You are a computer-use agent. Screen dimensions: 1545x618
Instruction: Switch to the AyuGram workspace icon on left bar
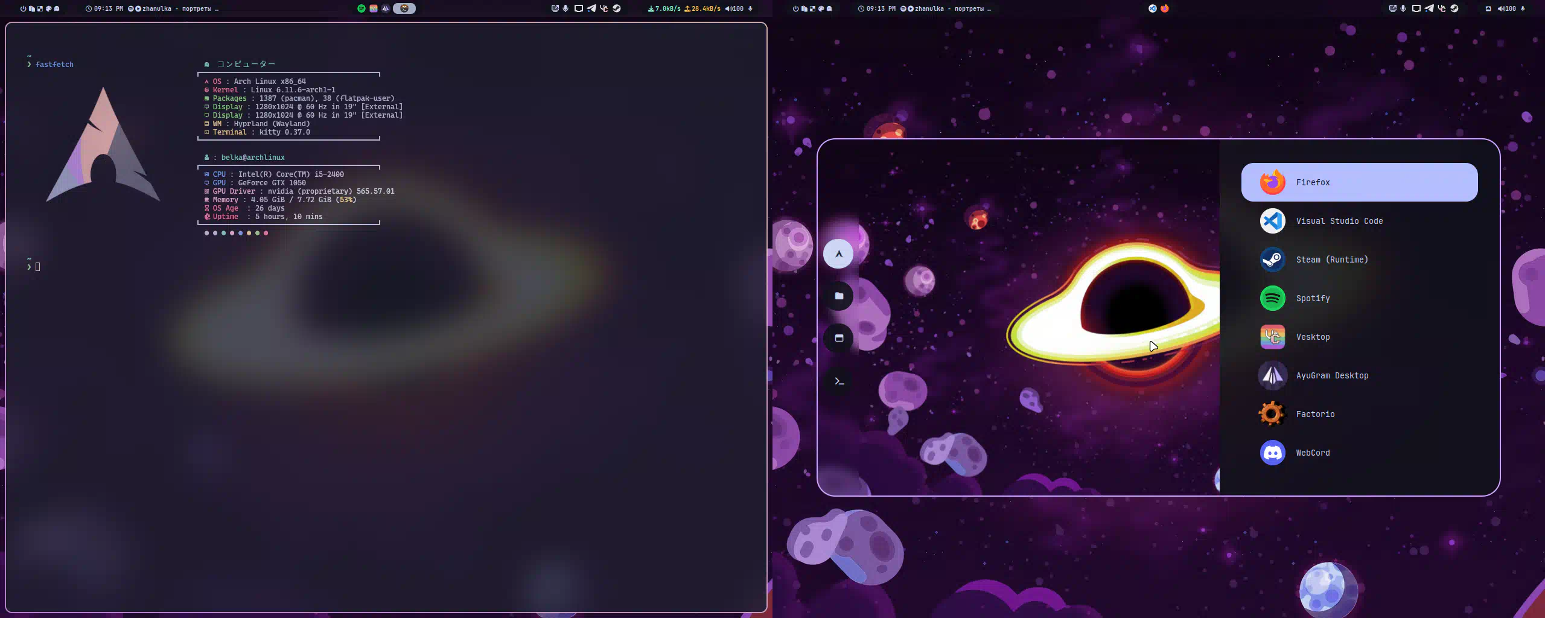(386, 8)
